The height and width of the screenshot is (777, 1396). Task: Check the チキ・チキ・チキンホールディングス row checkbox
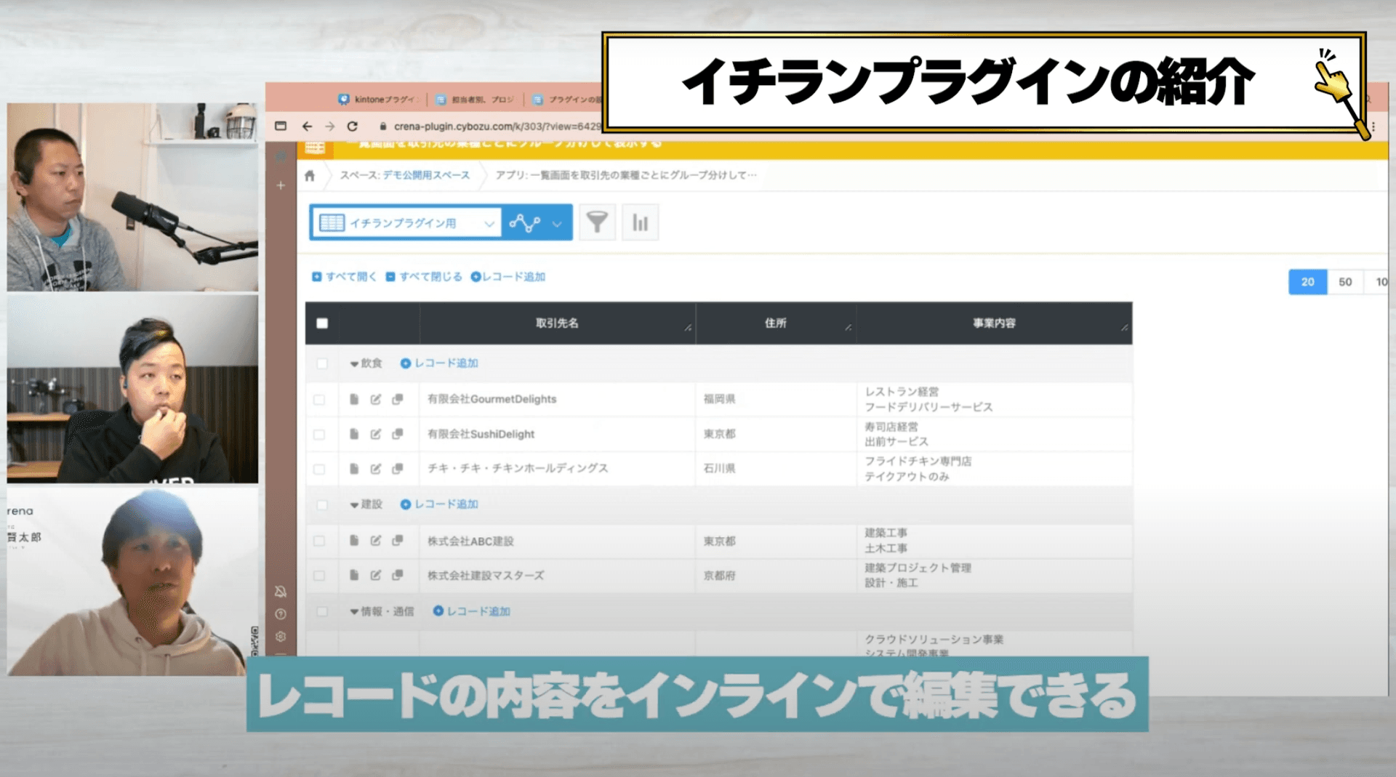pyautogui.click(x=319, y=470)
